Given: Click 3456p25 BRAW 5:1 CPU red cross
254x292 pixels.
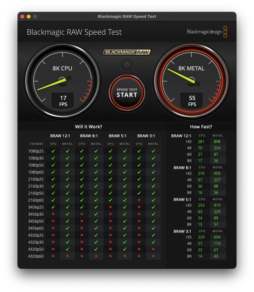Looking at the screenshot, I should pos(110,207).
